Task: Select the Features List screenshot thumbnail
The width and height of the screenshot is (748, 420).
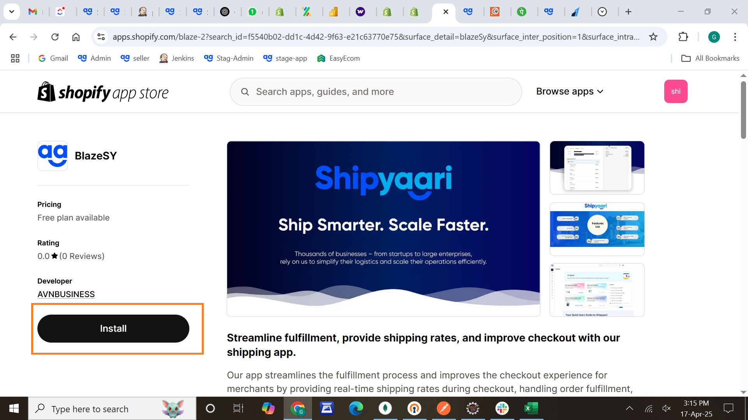Action: point(597,229)
